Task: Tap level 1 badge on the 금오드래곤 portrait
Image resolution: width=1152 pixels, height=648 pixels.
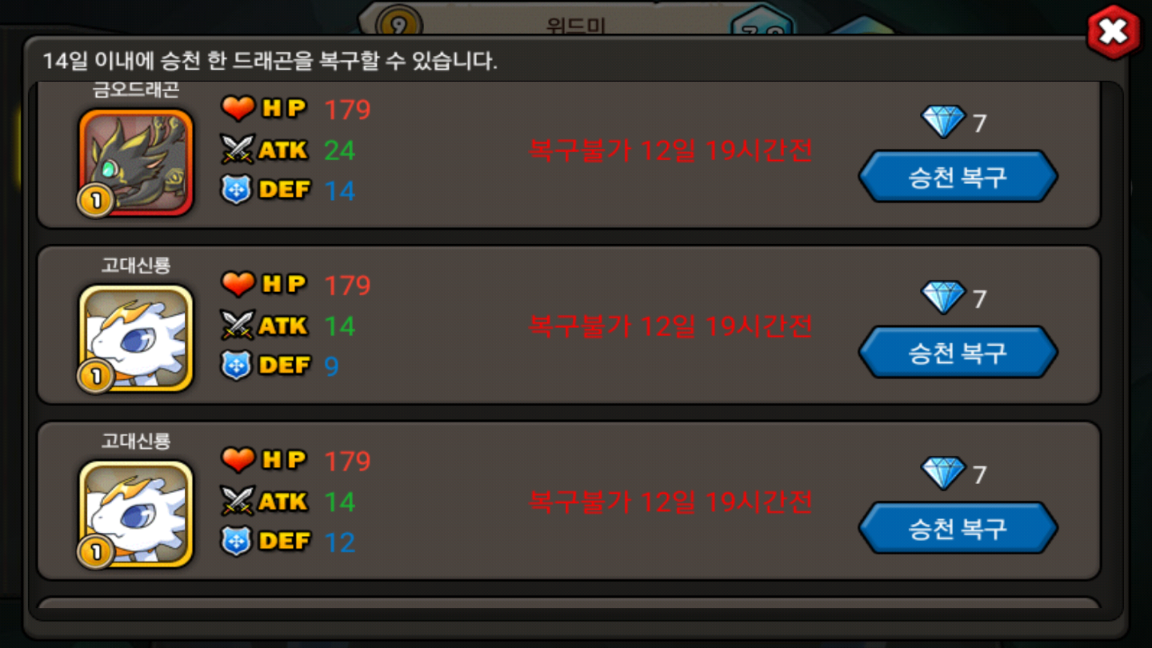Action: tap(95, 200)
